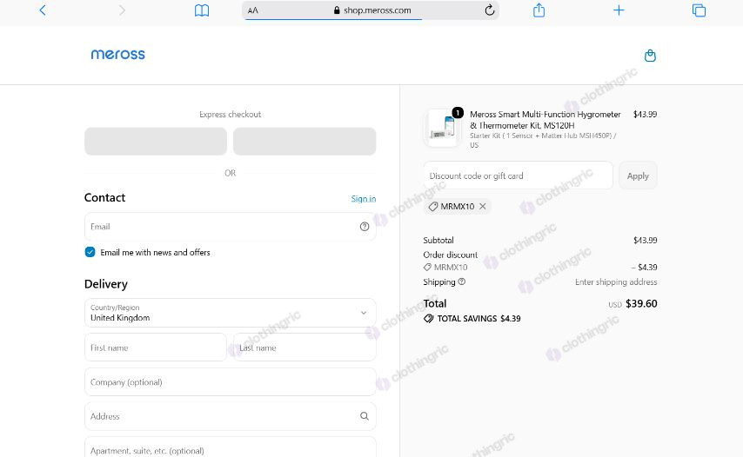This screenshot has height=457, width=743.
Task: Click the Order discount MRMX10 label
Action: coord(450,268)
